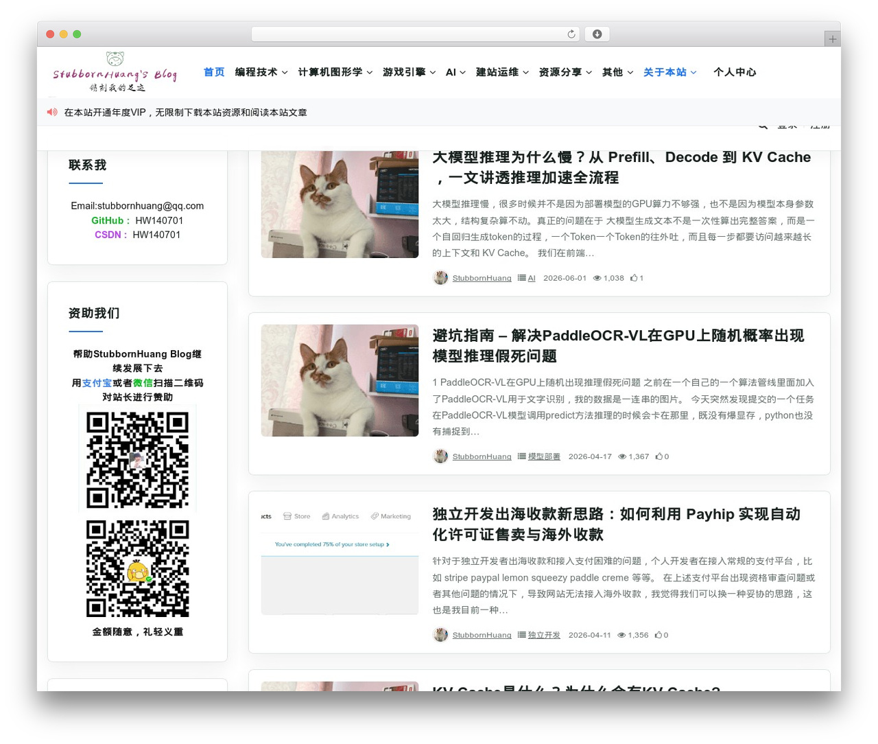Image resolution: width=878 pixels, height=744 pixels.
Task: Click the views eye icon showing 1,038
Action: pyautogui.click(x=597, y=278)
